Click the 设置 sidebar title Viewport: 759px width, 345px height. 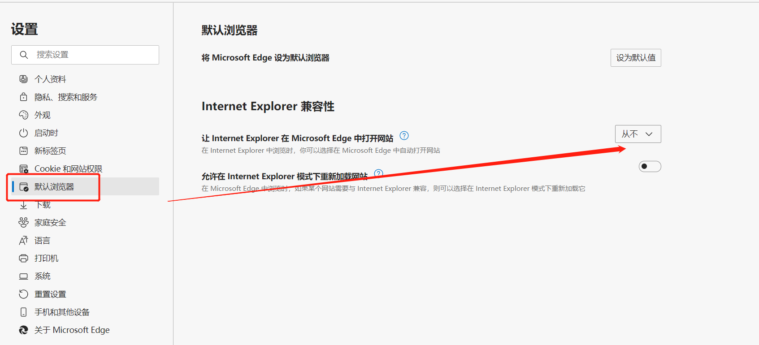pyautogui.click(x=25, y=30)
